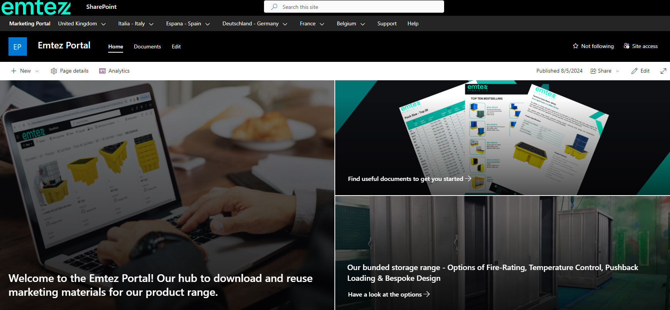Expand France dropdown chevron
The image size is (670, 310).
tap(322, 24)
